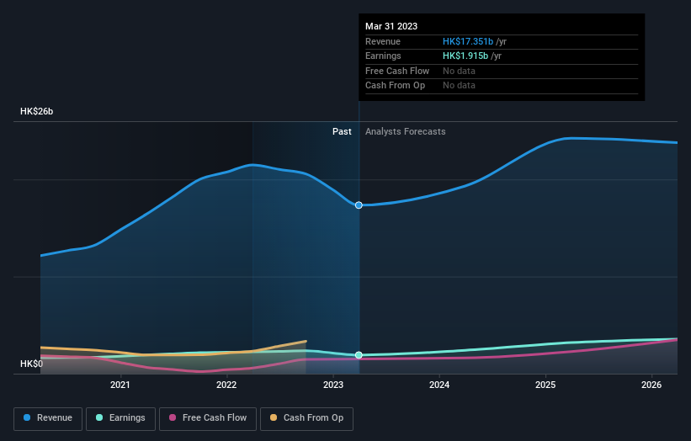Viewport: 691px width, 441px height.
Task: Click the Mar 31 2023 tooltip date
Action: pos(391,26)
